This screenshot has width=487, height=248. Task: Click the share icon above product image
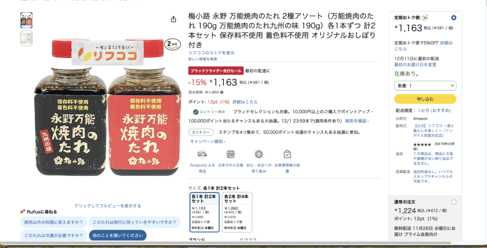tap(174, 19)
